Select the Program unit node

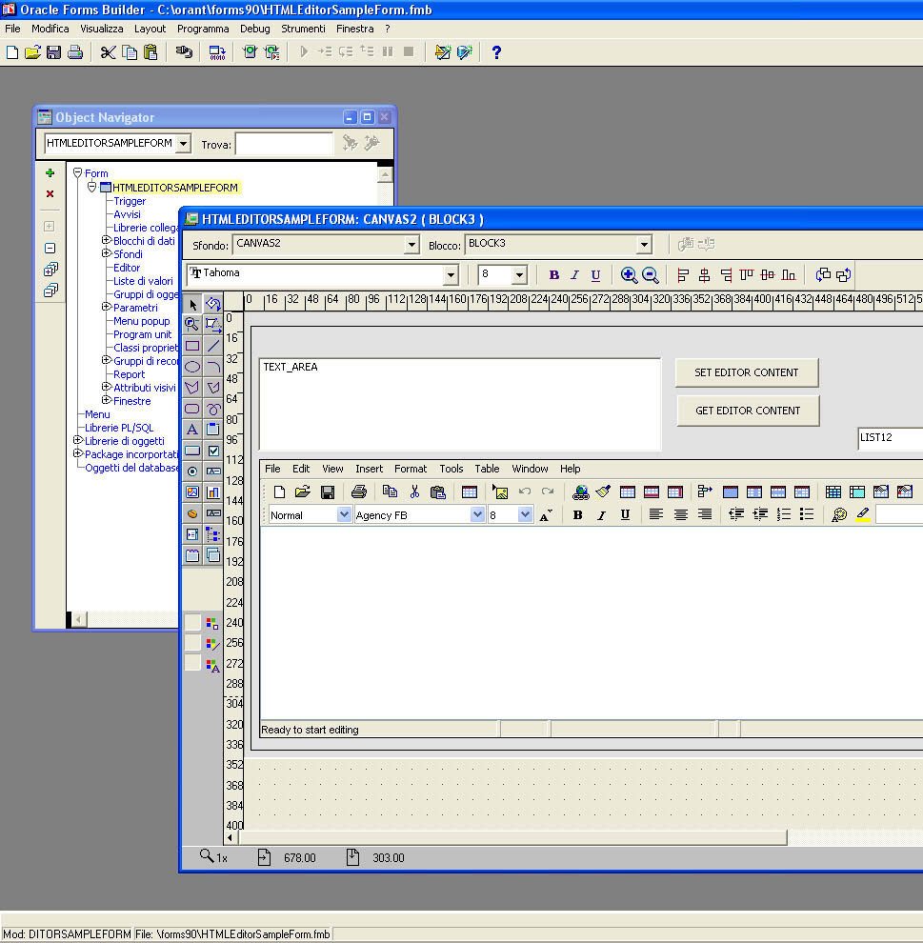point(143,334)
